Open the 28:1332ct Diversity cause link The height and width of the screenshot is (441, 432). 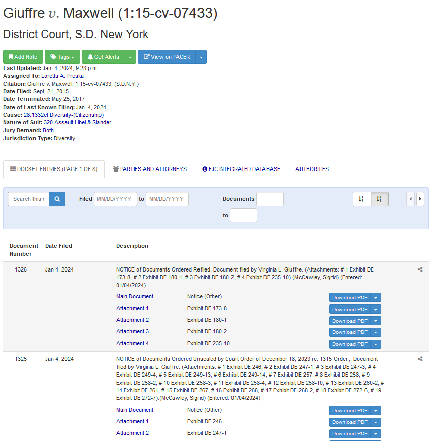point(64,115)
